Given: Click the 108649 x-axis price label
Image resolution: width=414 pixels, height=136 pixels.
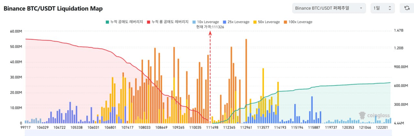Looking at the screenshot, I should pyautogui.click(x=161, y=128).
